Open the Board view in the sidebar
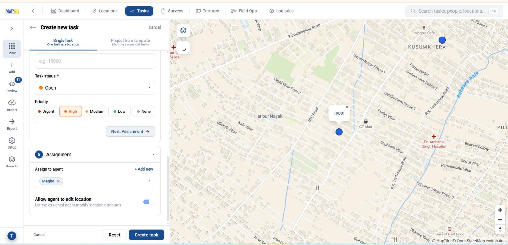Viewport: 508px width, 245px height. pos(12,49)
